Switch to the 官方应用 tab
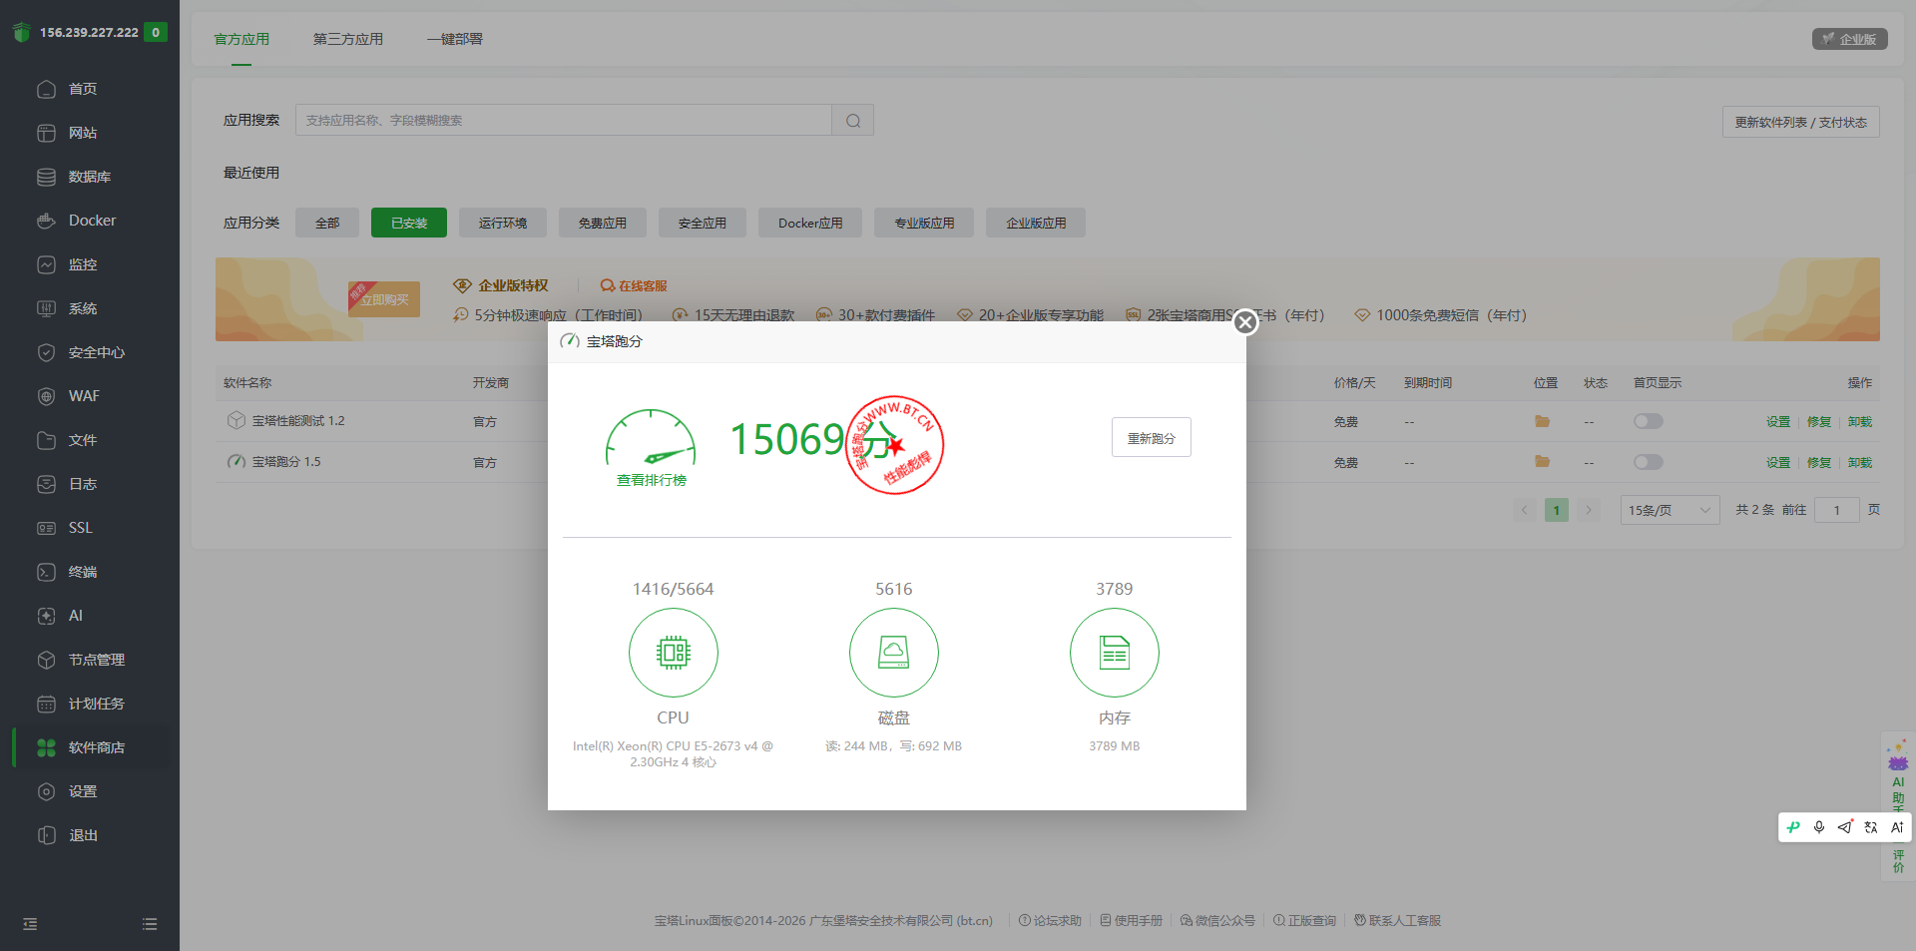 pos(241,39)
